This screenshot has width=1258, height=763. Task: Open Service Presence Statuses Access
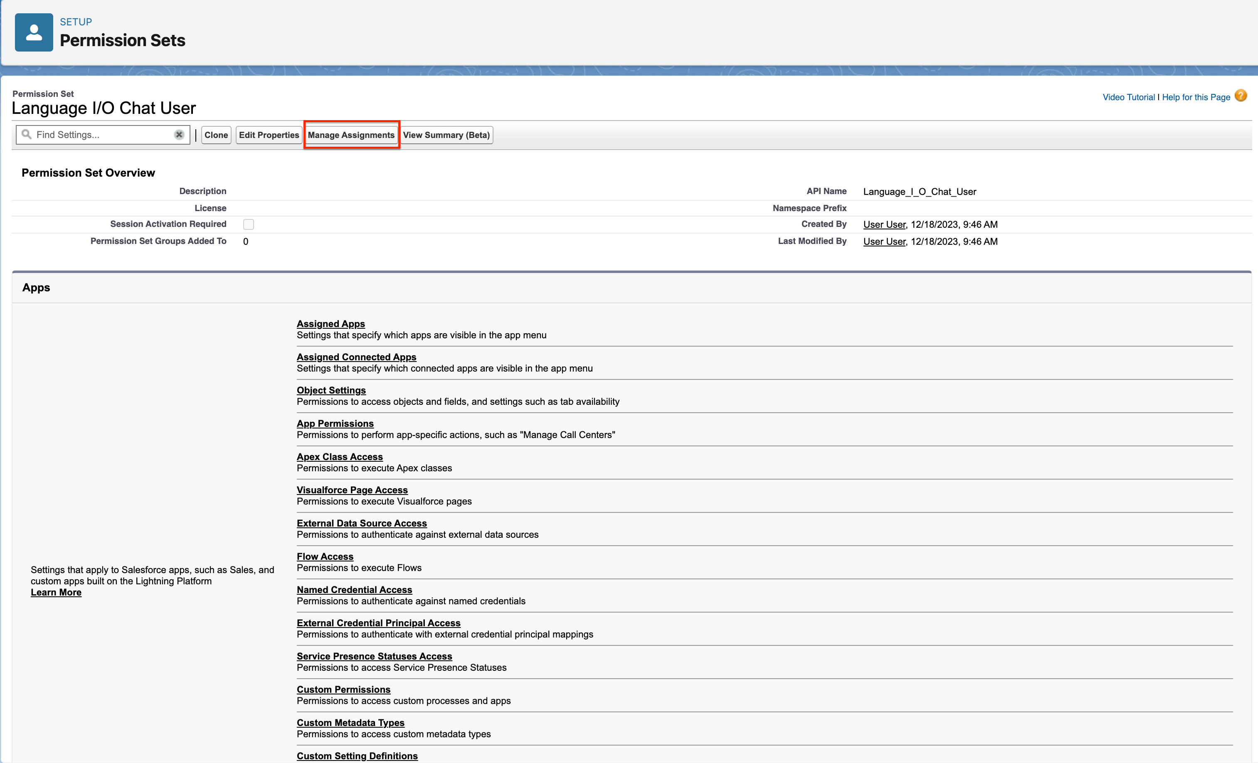(374, 656)
